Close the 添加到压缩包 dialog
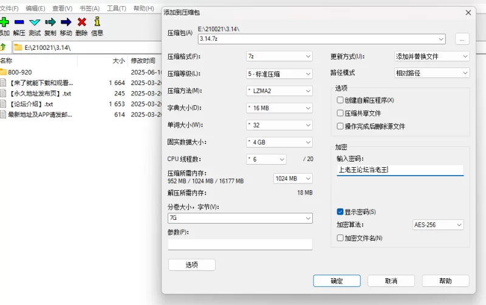 click(x=468, y=12)
